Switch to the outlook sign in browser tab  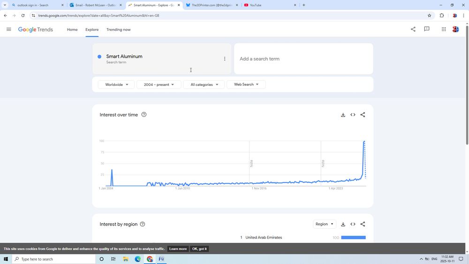point(38,5)
